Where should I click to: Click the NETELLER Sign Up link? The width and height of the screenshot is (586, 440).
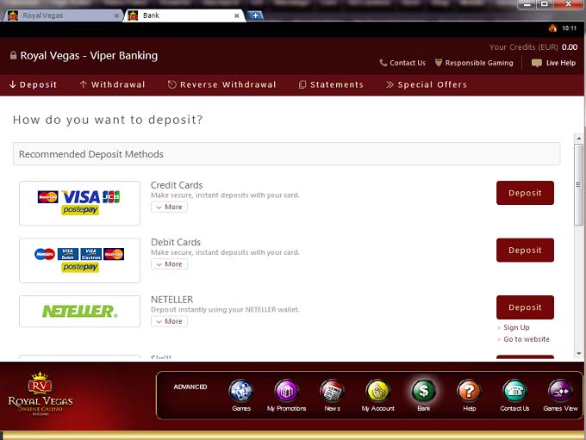[x=516, y=327]
